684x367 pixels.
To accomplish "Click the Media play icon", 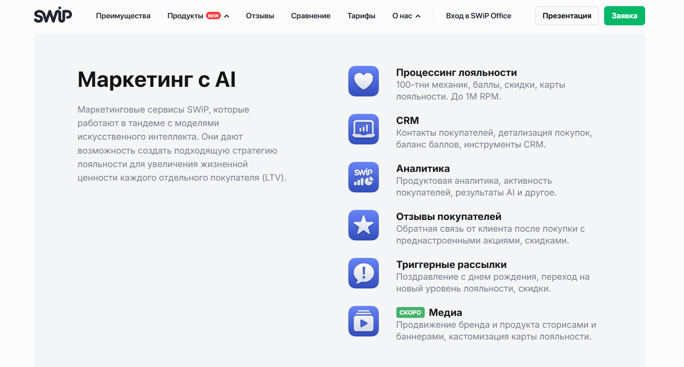I will (x=363, y=321).
